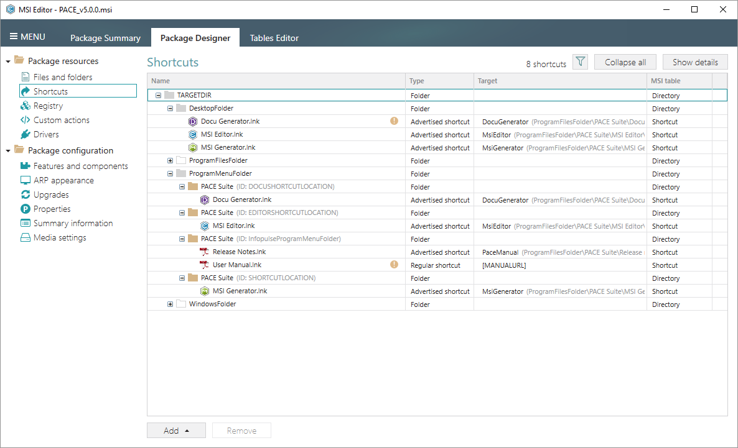The height and width of the screenshot is (448, 738).
Task: Click the ProgramMenuFolder folder icon
Action: (x=181, y=173)
